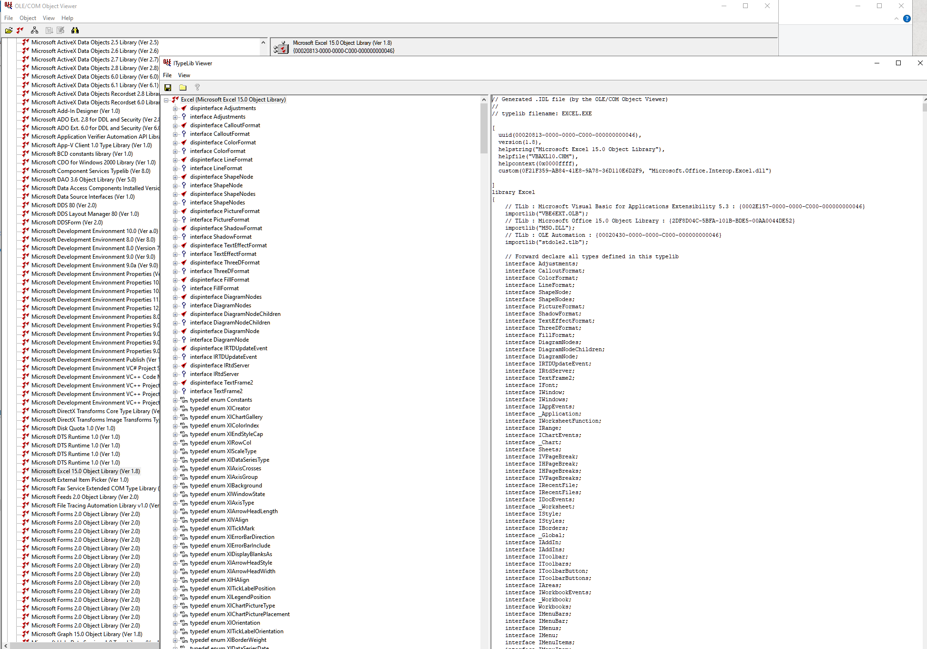Click the uuid line in the IDL text

(x=570, y=135)
